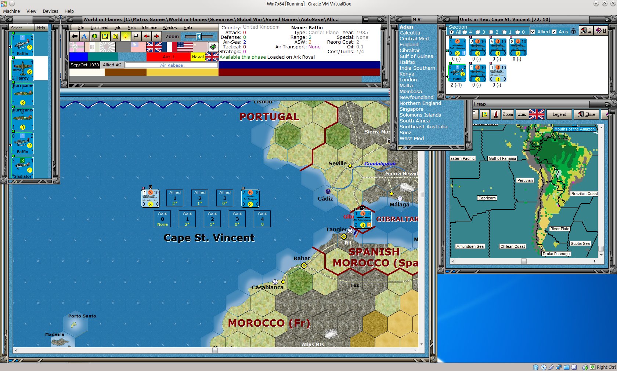Open the Info menu
The width and height of the screenshot is (617, 371).
118,27
